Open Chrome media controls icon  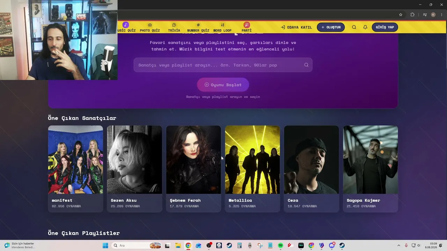click(425, 15)
